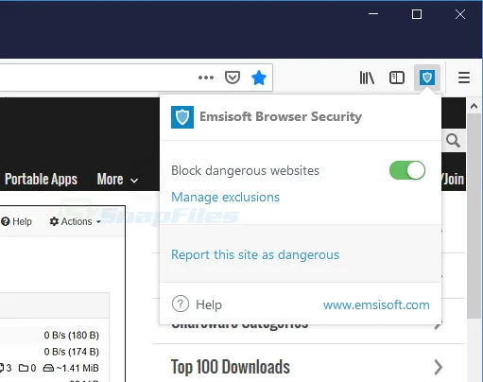Show sidebars toolbar icon
Viewport: 483px width, 382px height.
point(397,78)
